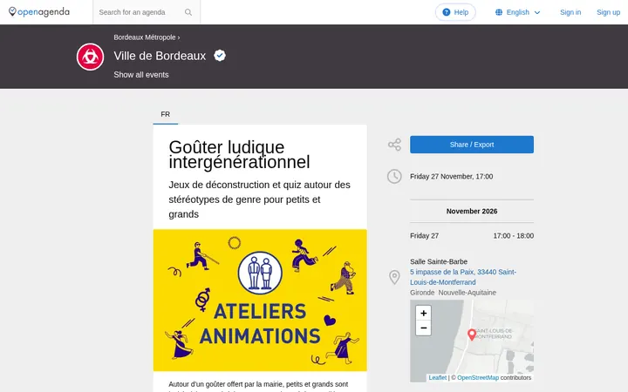
Task: Click the November 2026 month header
Action: [x=471, y=211]
